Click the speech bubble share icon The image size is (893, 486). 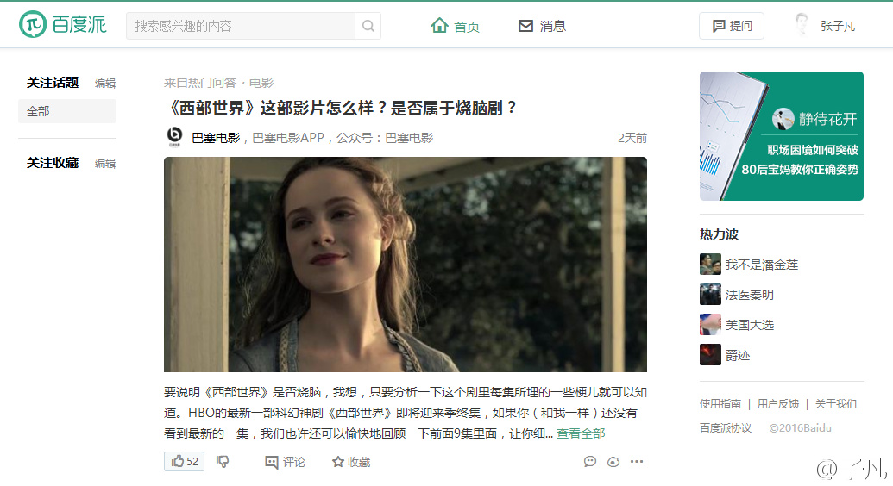[590, 461]
